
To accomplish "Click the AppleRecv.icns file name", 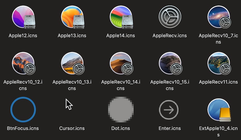I will coord(170,36).
